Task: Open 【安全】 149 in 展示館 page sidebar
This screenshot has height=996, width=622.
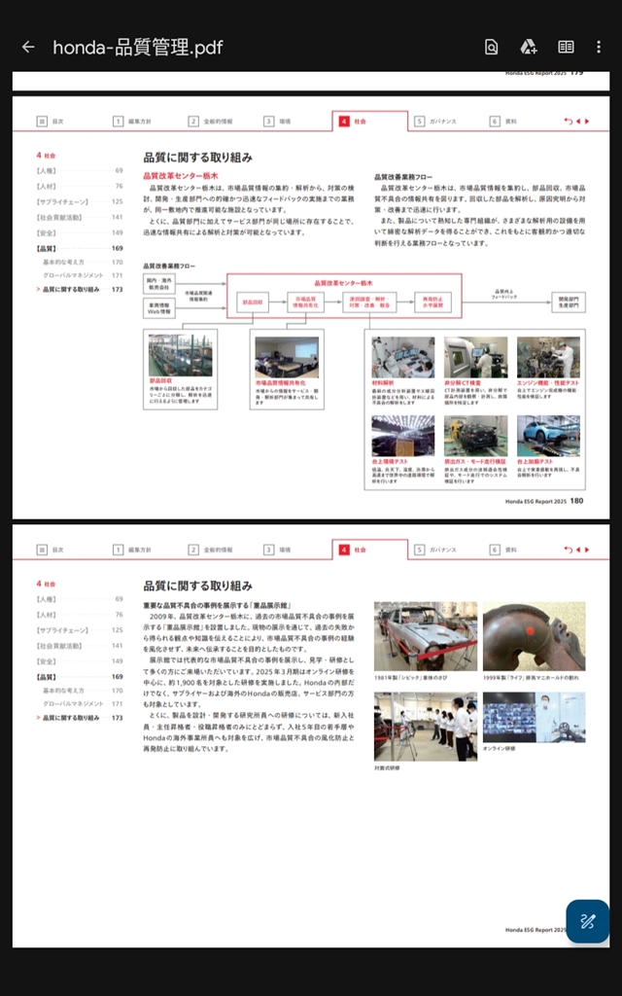Action: click(x=80, y=661)
